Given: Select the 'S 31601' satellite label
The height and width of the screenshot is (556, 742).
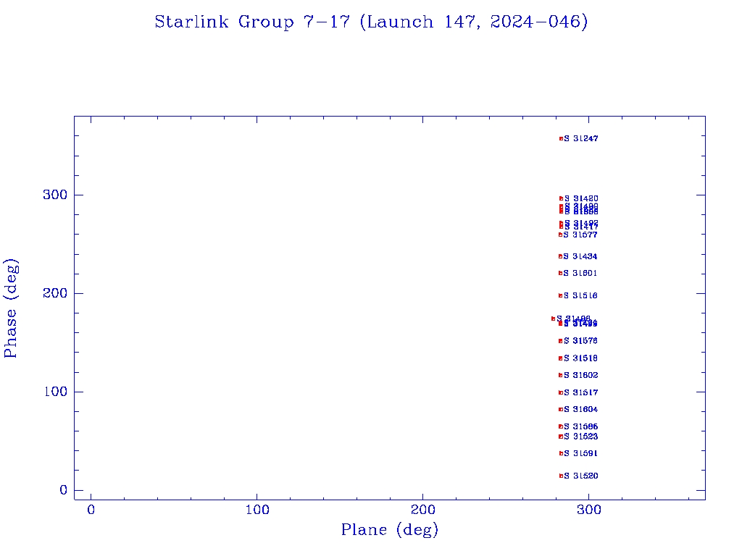Looking at the screenshot, I should pos(580,273).
